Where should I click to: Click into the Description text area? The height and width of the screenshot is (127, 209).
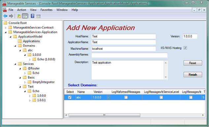(128, 70)
